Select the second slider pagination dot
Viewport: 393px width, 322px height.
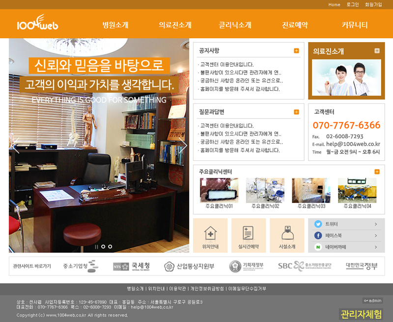[103, 247]
